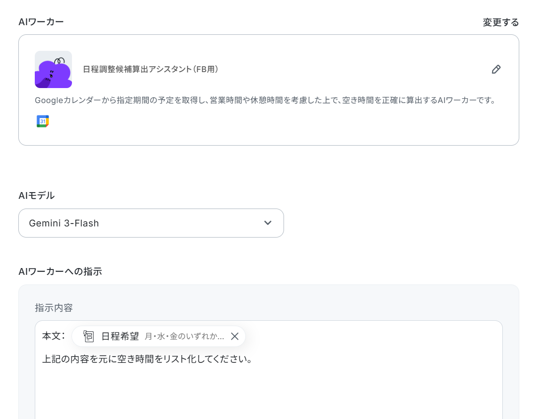
Task: Expand the AI model chevron arrow
Action: pyautogui.click(x=268, y=223)
